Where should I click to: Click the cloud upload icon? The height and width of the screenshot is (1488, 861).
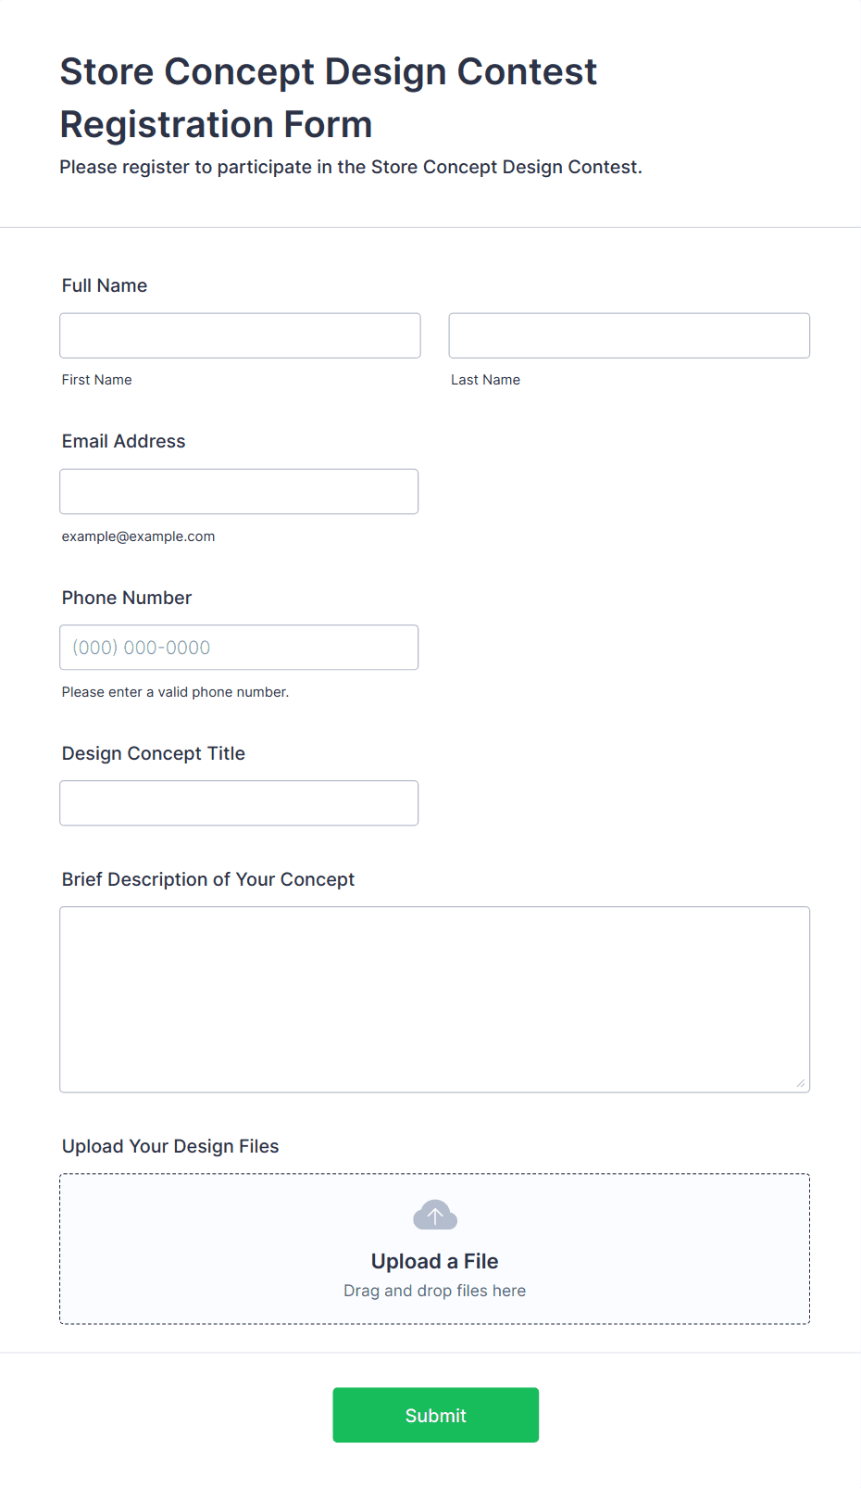pyautogui.click(x=434, y=1215)
